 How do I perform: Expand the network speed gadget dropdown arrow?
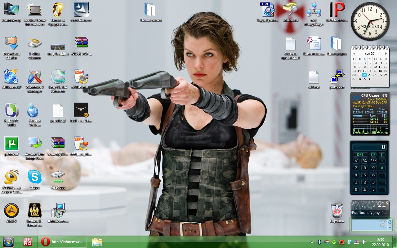390,228
